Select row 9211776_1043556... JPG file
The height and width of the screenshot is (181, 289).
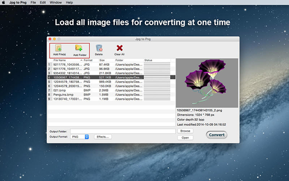pyautogui.click(x=112, y=65)
